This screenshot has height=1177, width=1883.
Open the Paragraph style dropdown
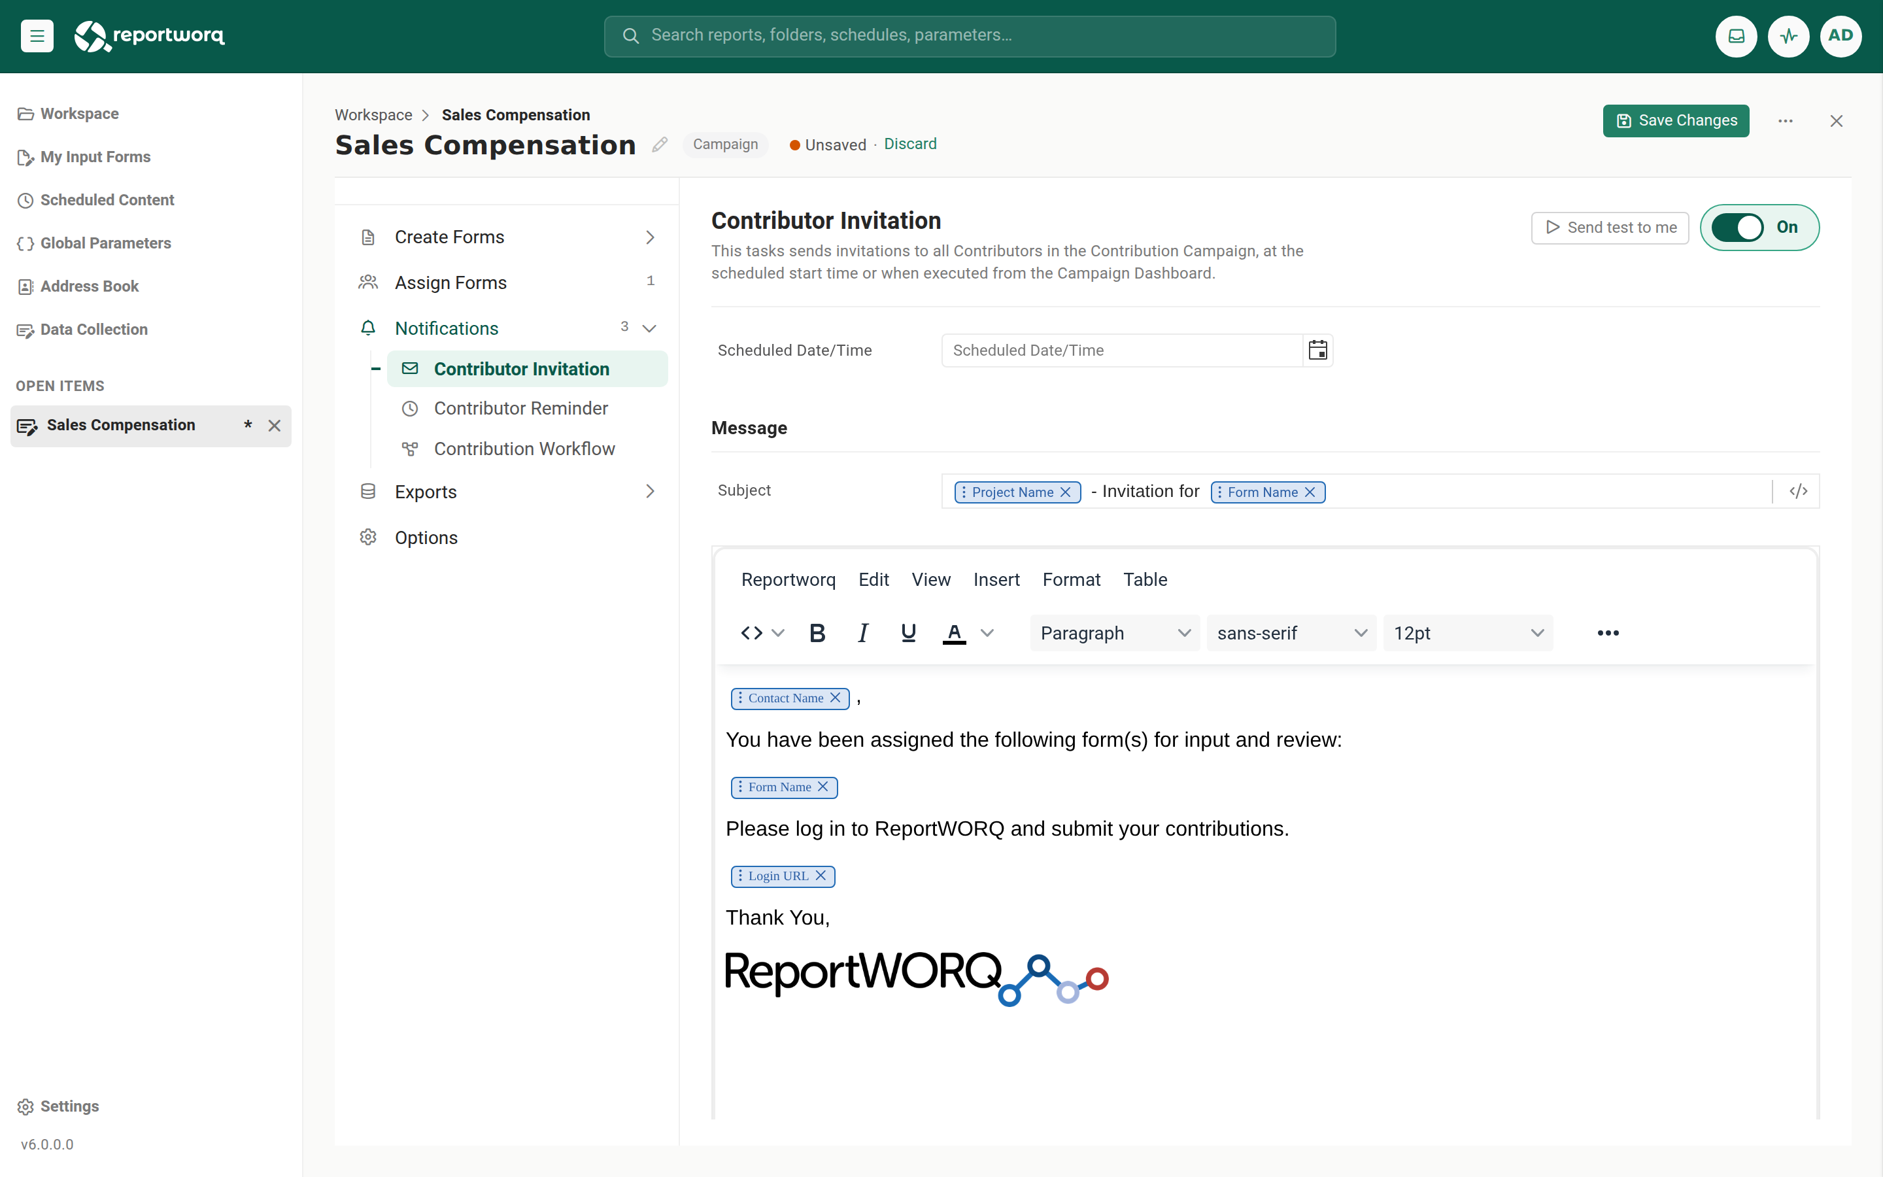click(1115, 633)
